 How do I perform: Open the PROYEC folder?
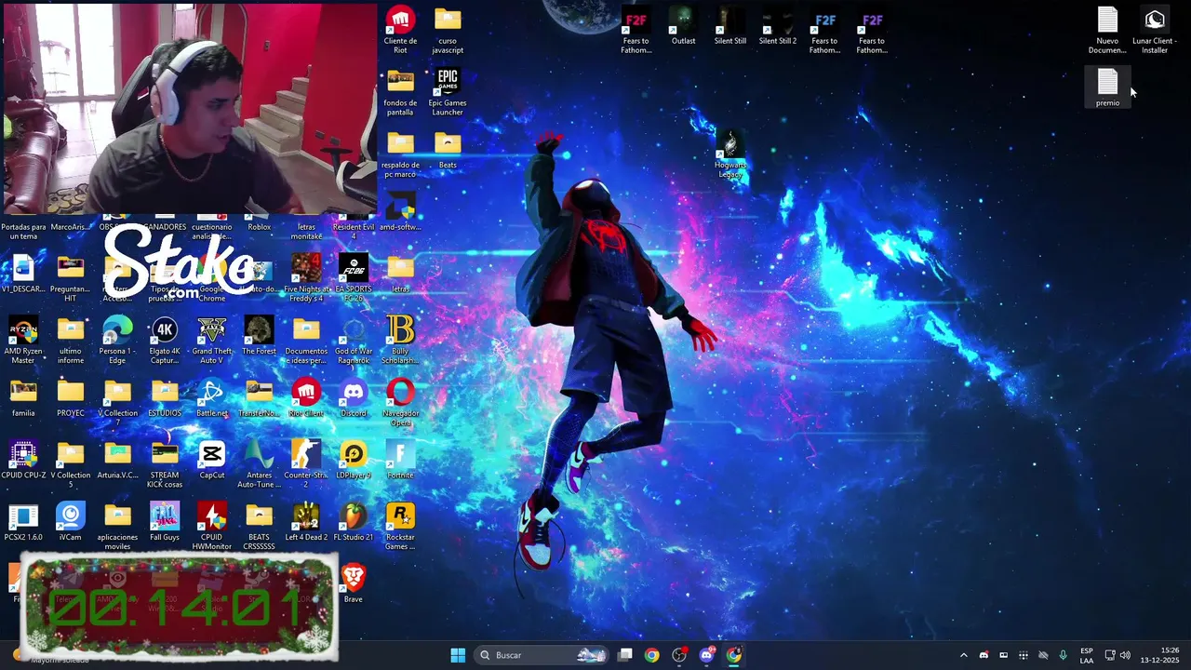(71, 398)
